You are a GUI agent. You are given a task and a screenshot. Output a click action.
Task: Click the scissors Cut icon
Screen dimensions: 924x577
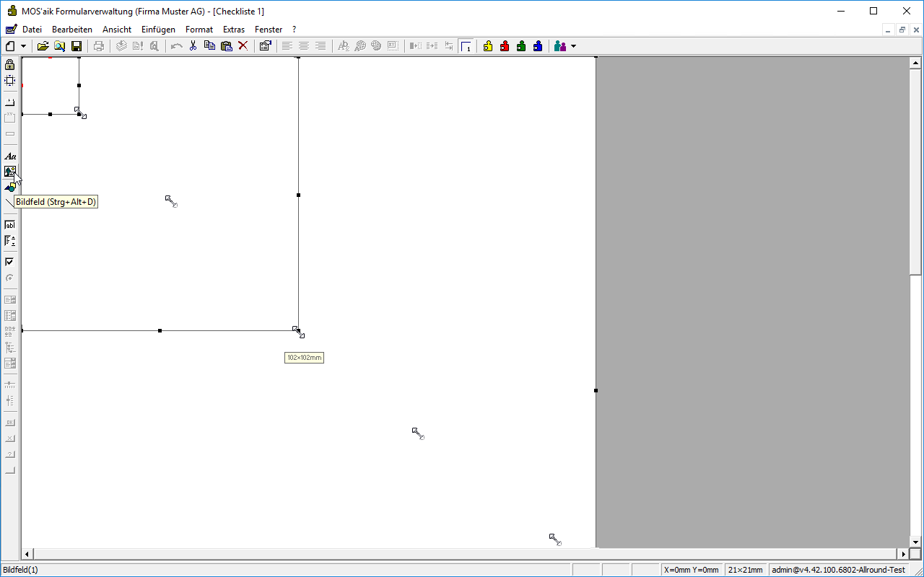click(x=193, y=46)
